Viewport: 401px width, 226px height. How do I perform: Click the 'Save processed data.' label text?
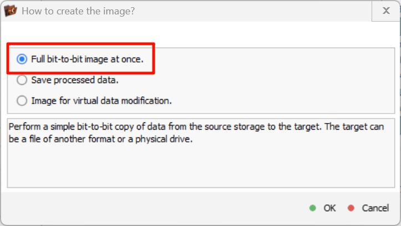click(x=75, y=80)
